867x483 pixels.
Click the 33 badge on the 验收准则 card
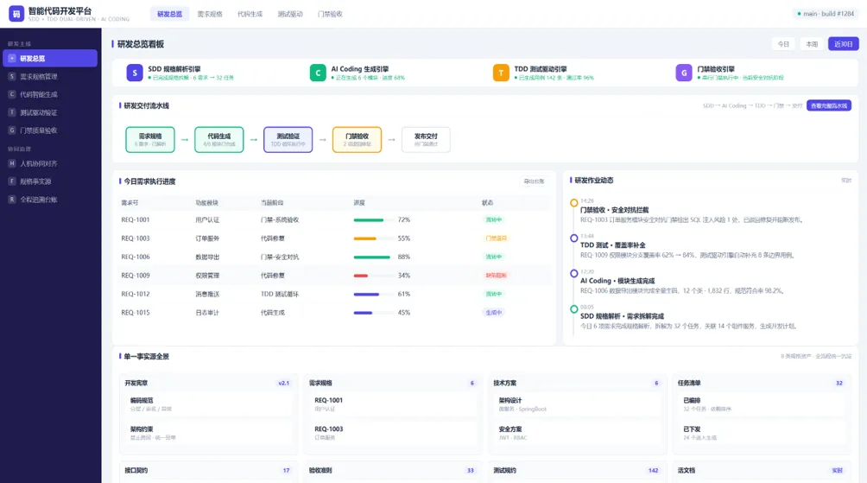(x=471, y=470)
